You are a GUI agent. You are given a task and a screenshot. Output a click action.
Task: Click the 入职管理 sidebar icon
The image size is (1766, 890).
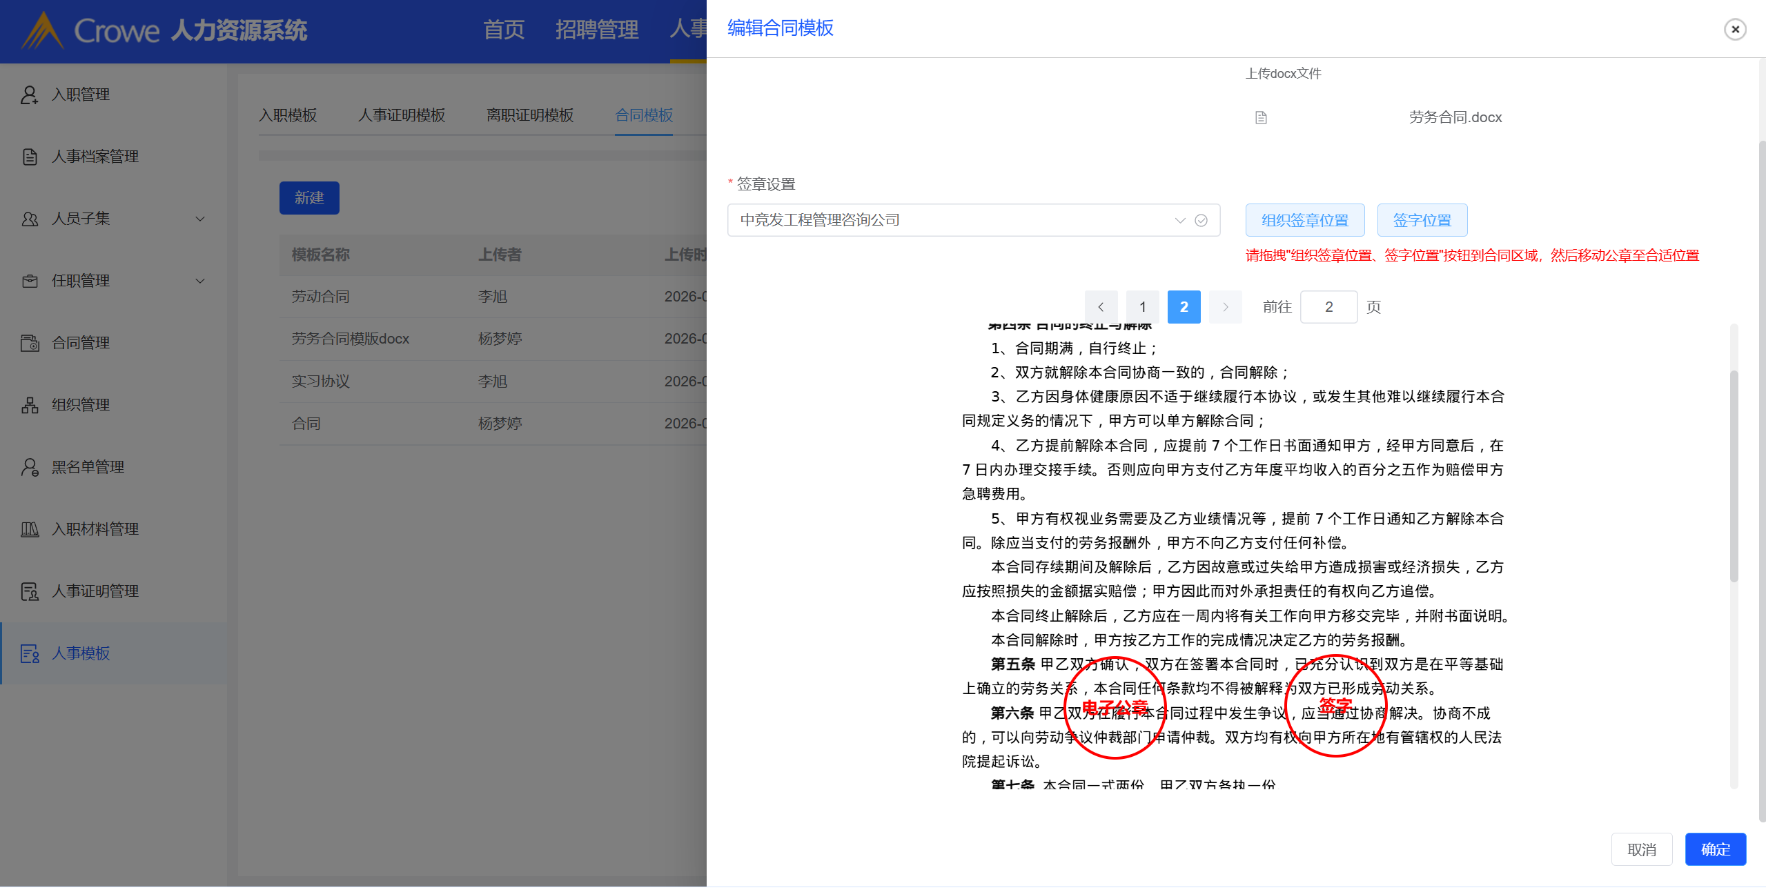point(29,95)
